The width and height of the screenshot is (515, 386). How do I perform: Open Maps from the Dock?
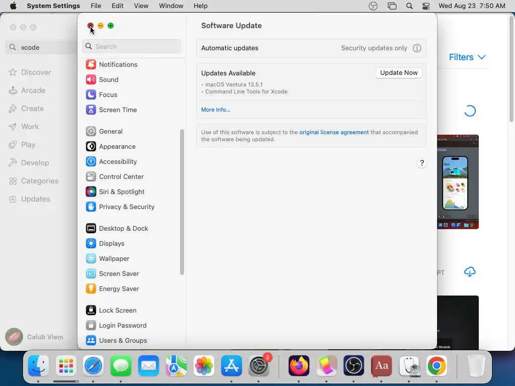[177, 366]
